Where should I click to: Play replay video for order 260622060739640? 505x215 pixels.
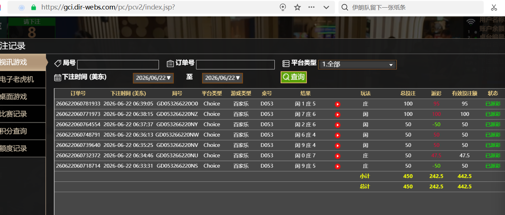coord(338,146)
